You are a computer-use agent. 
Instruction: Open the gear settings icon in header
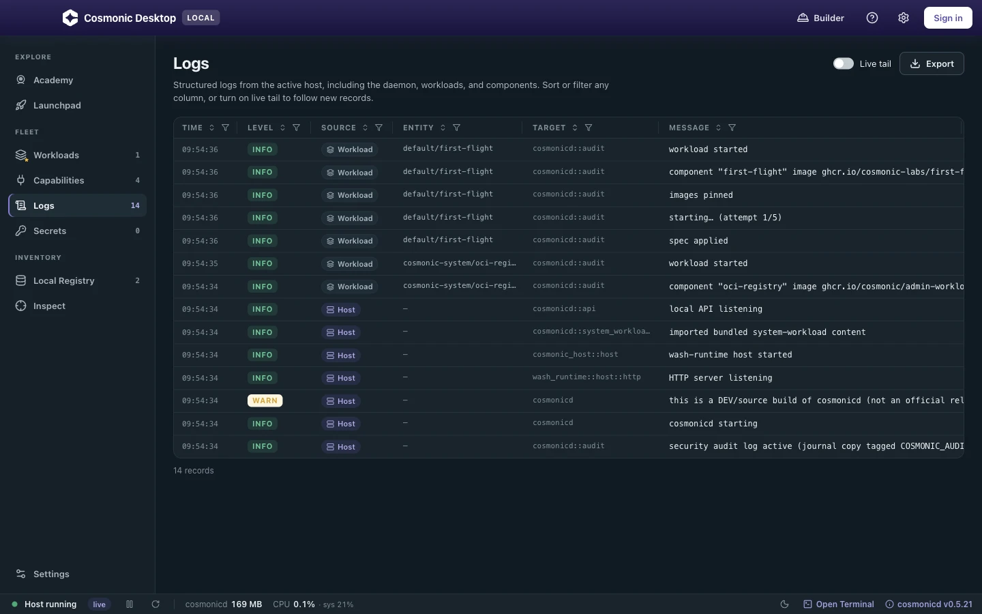click(904, 18)
